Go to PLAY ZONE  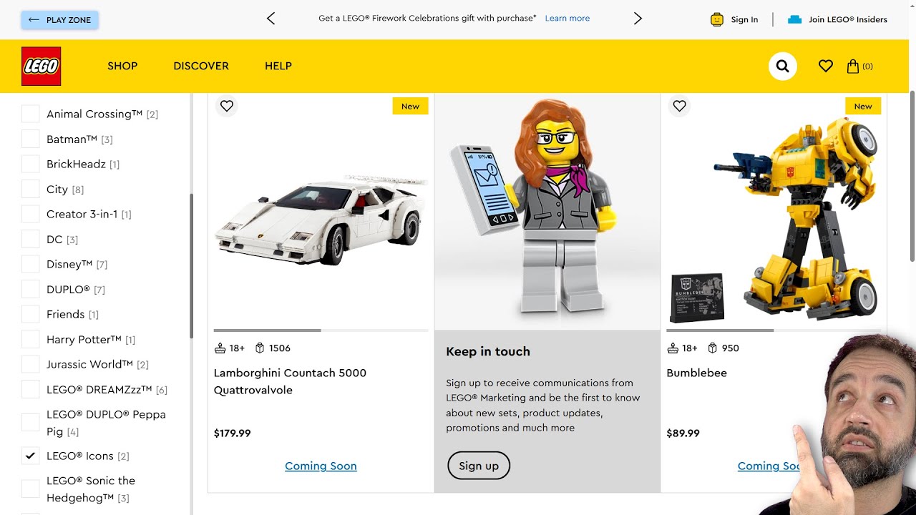(x=60, y=20)
